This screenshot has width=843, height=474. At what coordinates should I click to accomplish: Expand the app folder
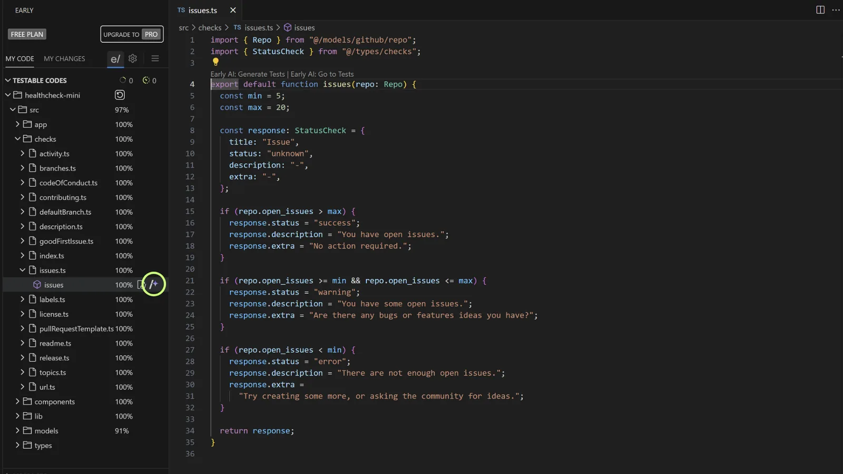point(17,124)
